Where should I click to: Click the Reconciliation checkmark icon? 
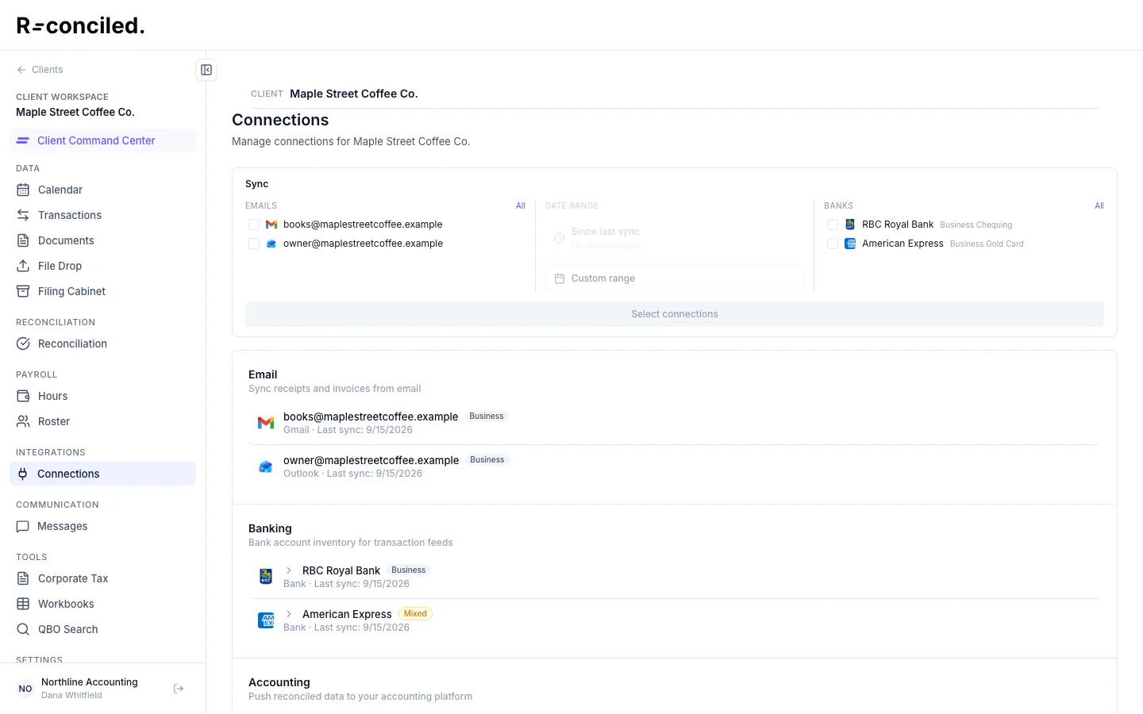tap(23, 344)
